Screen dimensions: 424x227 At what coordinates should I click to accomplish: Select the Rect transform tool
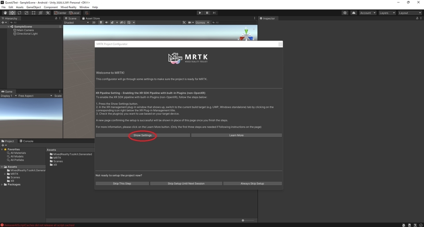pyautogui.click(x=34, y=13)
